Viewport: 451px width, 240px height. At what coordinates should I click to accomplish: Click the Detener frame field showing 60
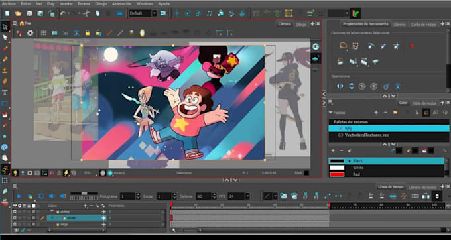204,196
